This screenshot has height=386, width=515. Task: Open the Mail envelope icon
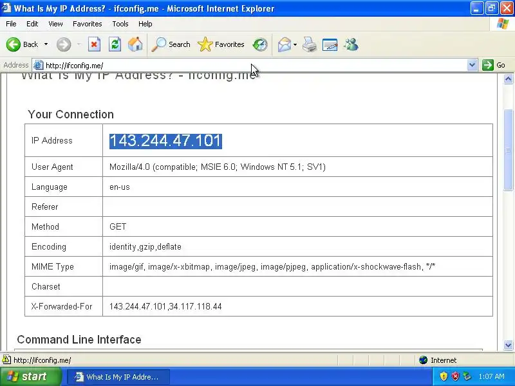pos(285,44)
